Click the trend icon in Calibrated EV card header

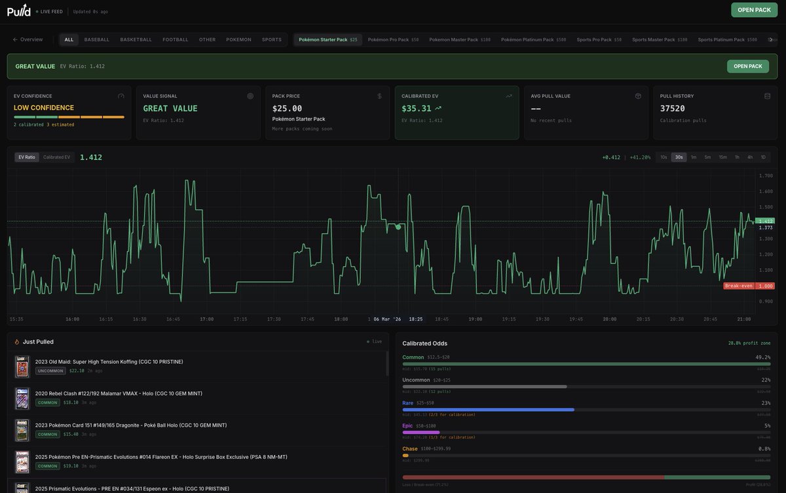tap(509, 96)
